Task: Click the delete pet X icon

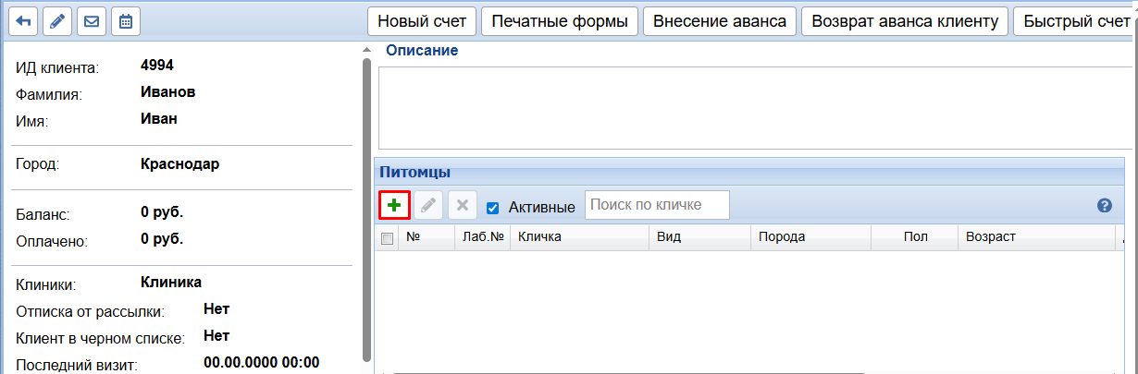Action: point(463,205)
